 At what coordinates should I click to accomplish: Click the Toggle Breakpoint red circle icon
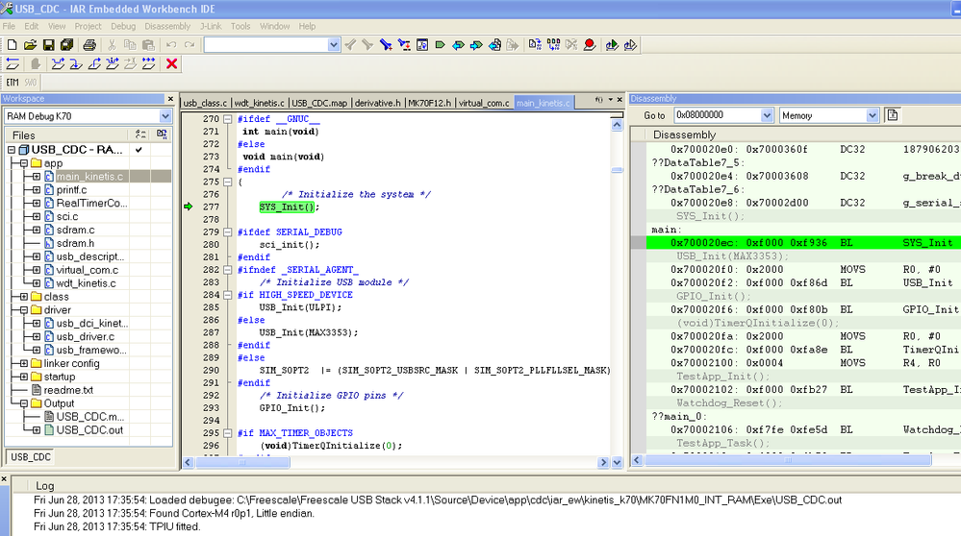coord(590,45)
